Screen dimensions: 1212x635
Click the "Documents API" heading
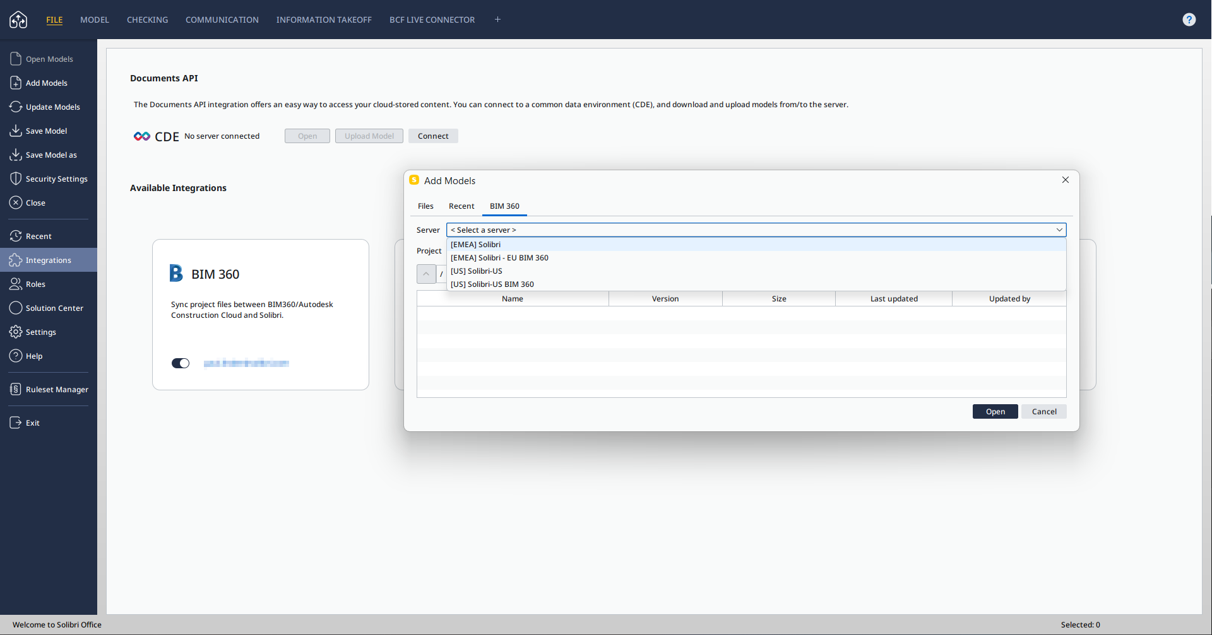coord(164,78)
